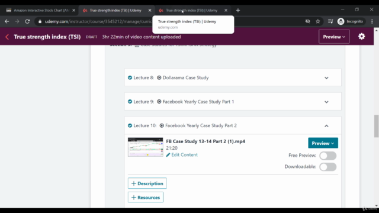Image resolution: width=379 pixels, height=213 pixels.
Task: Open a new browser tab
Action: click(238, 11)
